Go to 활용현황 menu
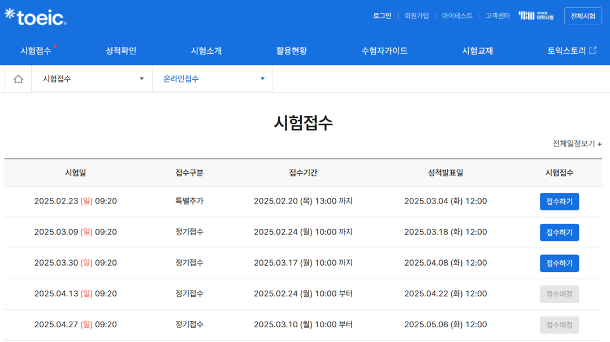The width and height of the screenshot is (610, 342). (x=291, y=50)
